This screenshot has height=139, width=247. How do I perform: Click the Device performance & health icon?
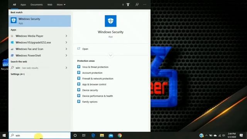click(79, 96)
